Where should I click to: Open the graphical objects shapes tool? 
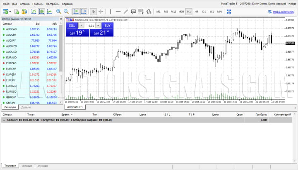[x=149, y=12]
